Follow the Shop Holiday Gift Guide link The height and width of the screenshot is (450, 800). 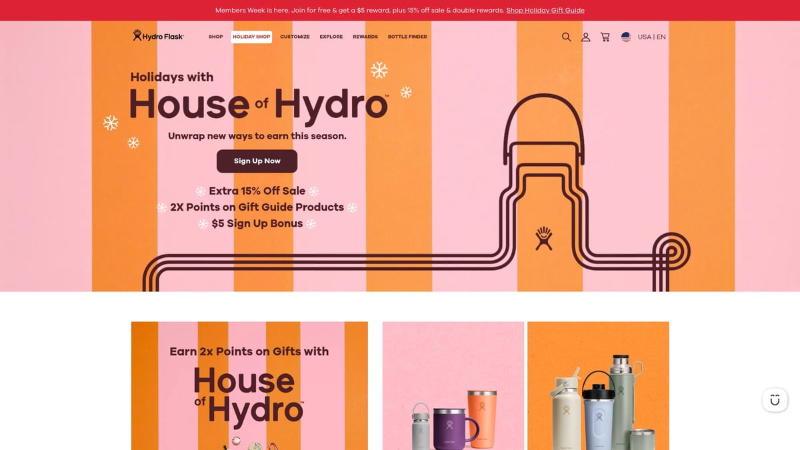(x=545, y=11)
